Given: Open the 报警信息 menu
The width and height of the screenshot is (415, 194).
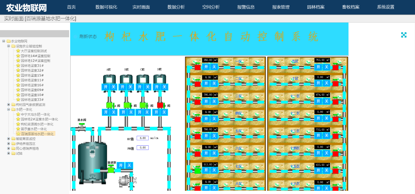Looking at the screenshot, I should [x=246, y=7].
